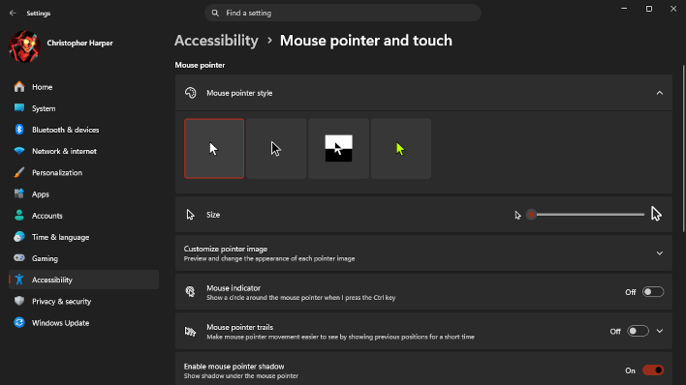Click the Windows Update sync icon

(x=19, y=322)
